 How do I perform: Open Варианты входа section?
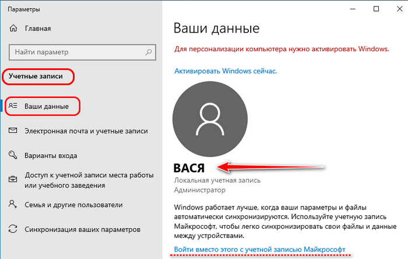coord(51,156)
